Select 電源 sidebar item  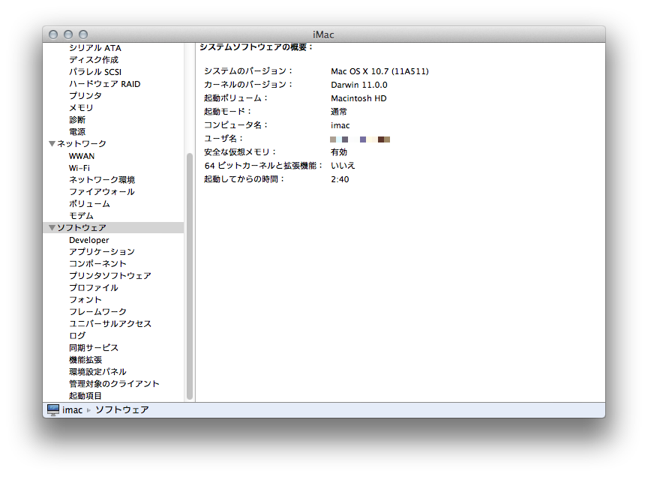(x=76, y=132)
